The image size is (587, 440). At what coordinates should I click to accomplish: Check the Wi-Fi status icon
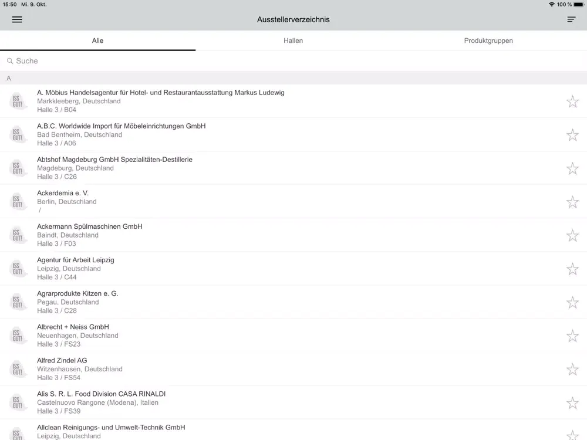(551, 5)
